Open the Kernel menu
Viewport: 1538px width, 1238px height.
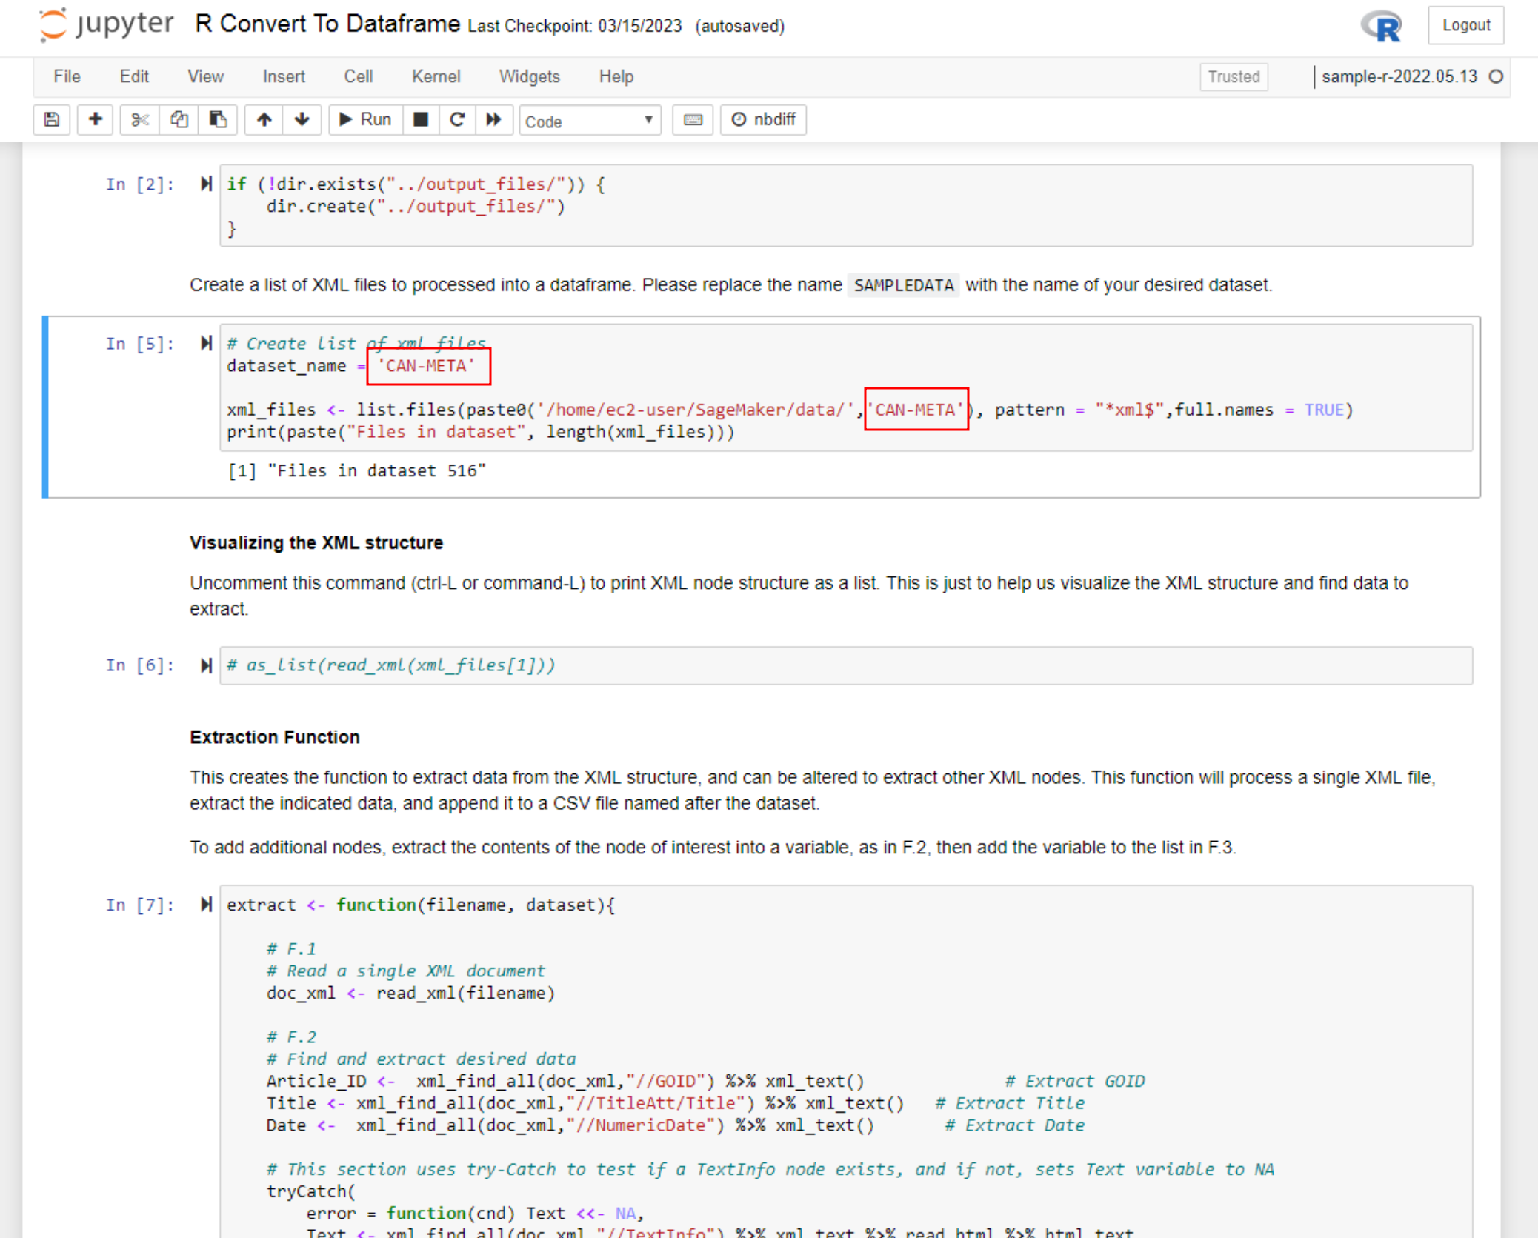pyautogui.click(x=436, y=76)
